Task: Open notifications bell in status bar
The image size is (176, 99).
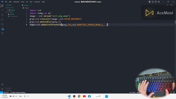Action: pyautogui.click(x=174, y=92)
